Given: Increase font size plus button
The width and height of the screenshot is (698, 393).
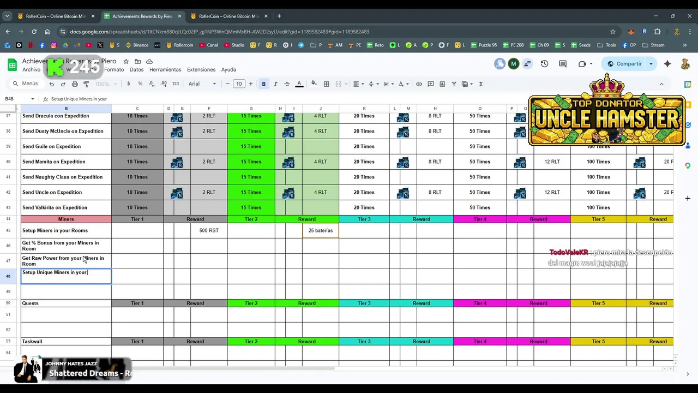Looking at the screenshot, I should coord(251,84).
